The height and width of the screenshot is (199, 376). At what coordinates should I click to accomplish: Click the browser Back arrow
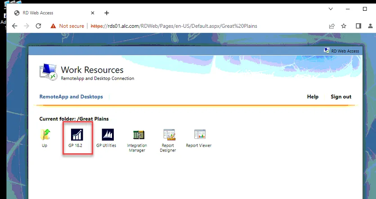(15, 26)
